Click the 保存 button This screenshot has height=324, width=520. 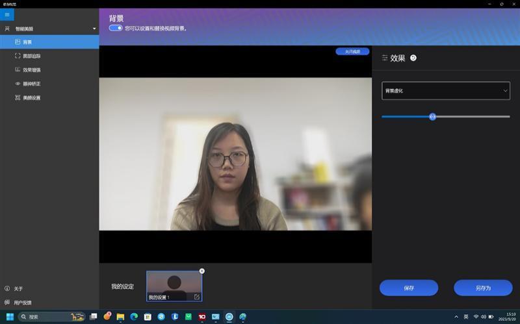tap(409, 288)
